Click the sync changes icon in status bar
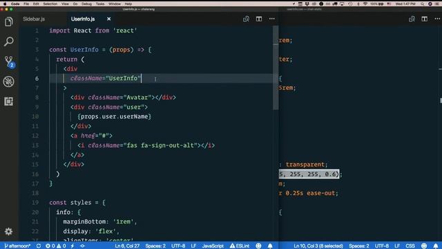 click(x=39, y=246)
